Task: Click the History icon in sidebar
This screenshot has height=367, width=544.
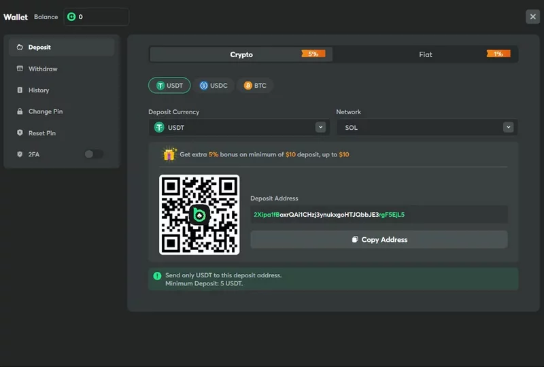Action: pyautogui.click(x=20, y=90)
